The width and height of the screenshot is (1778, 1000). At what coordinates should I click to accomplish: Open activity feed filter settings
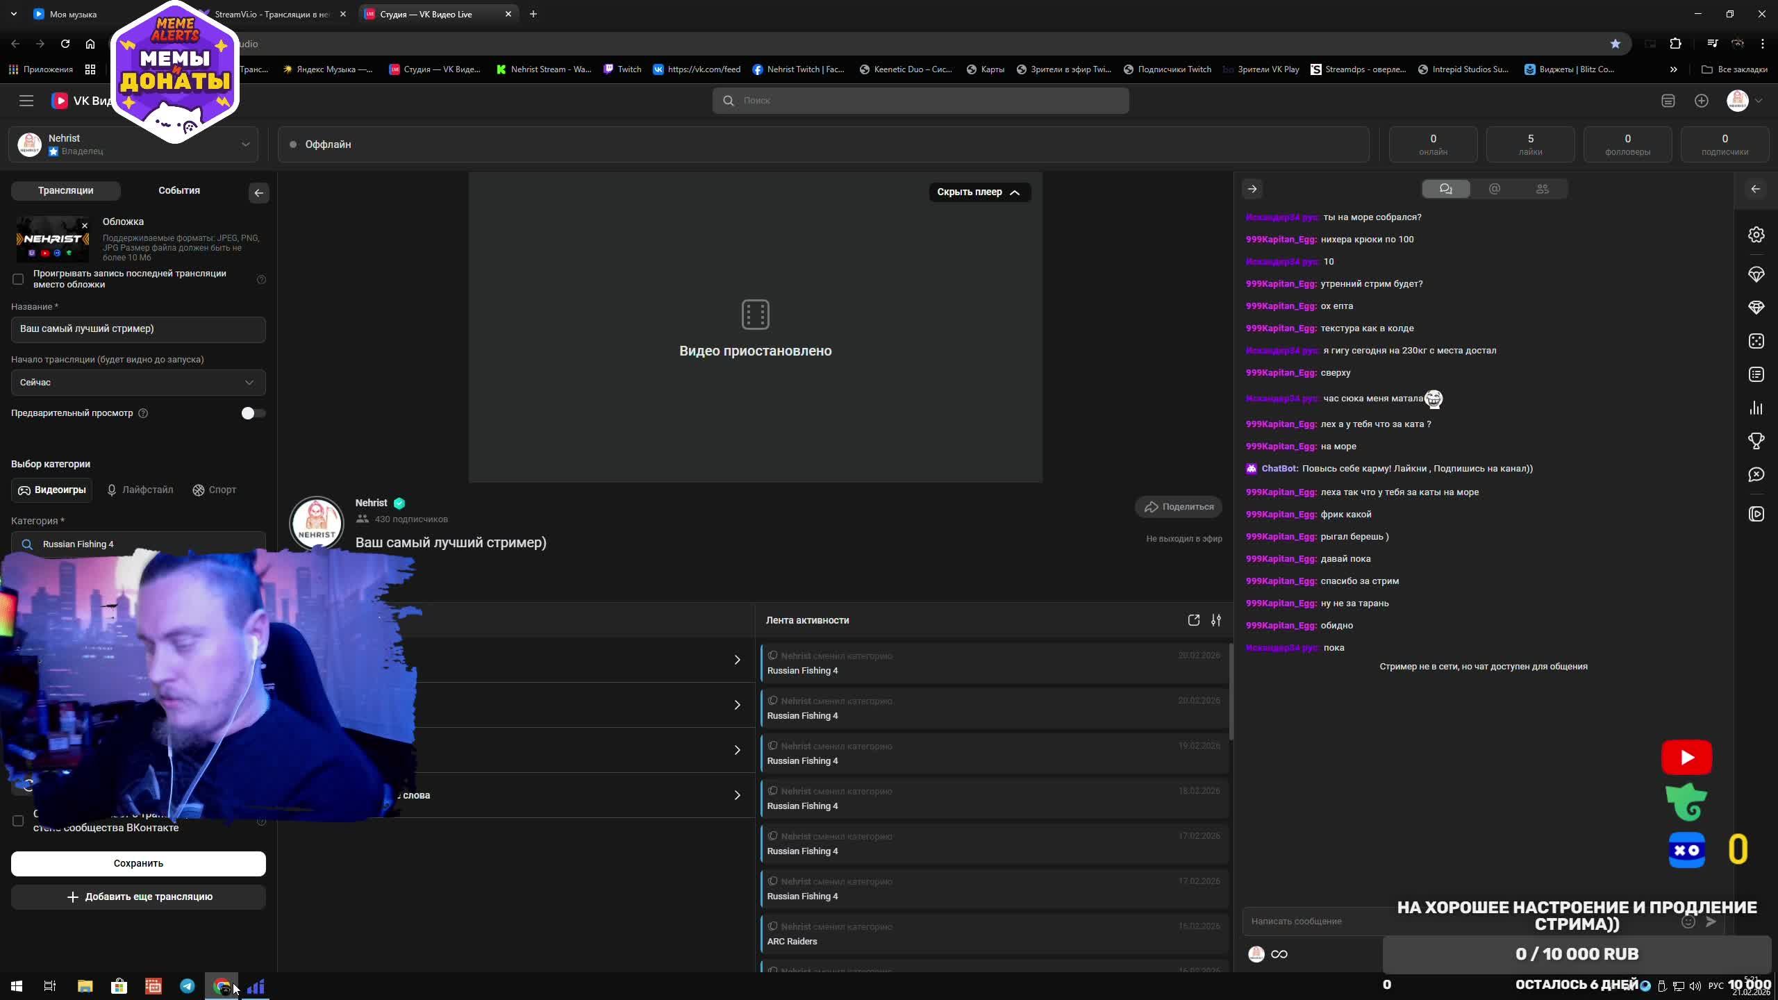(x=1215, y=620)
